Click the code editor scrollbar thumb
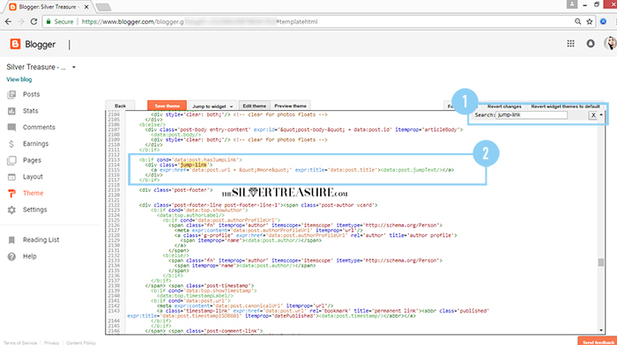Screen dimensions: 617x345 [600, 262]
